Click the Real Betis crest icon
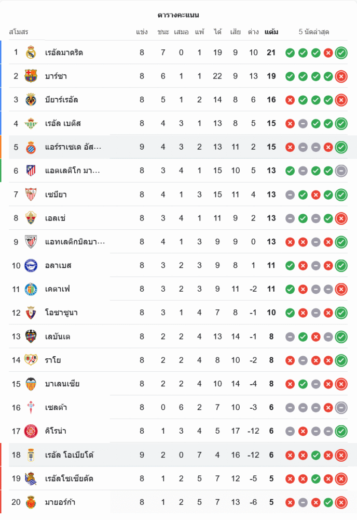The height and width of the screenshot is (520, 357). (31, 124)
